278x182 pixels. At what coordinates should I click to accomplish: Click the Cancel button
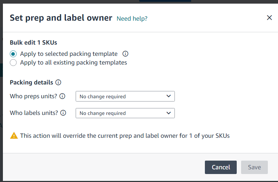coord(221,167)
